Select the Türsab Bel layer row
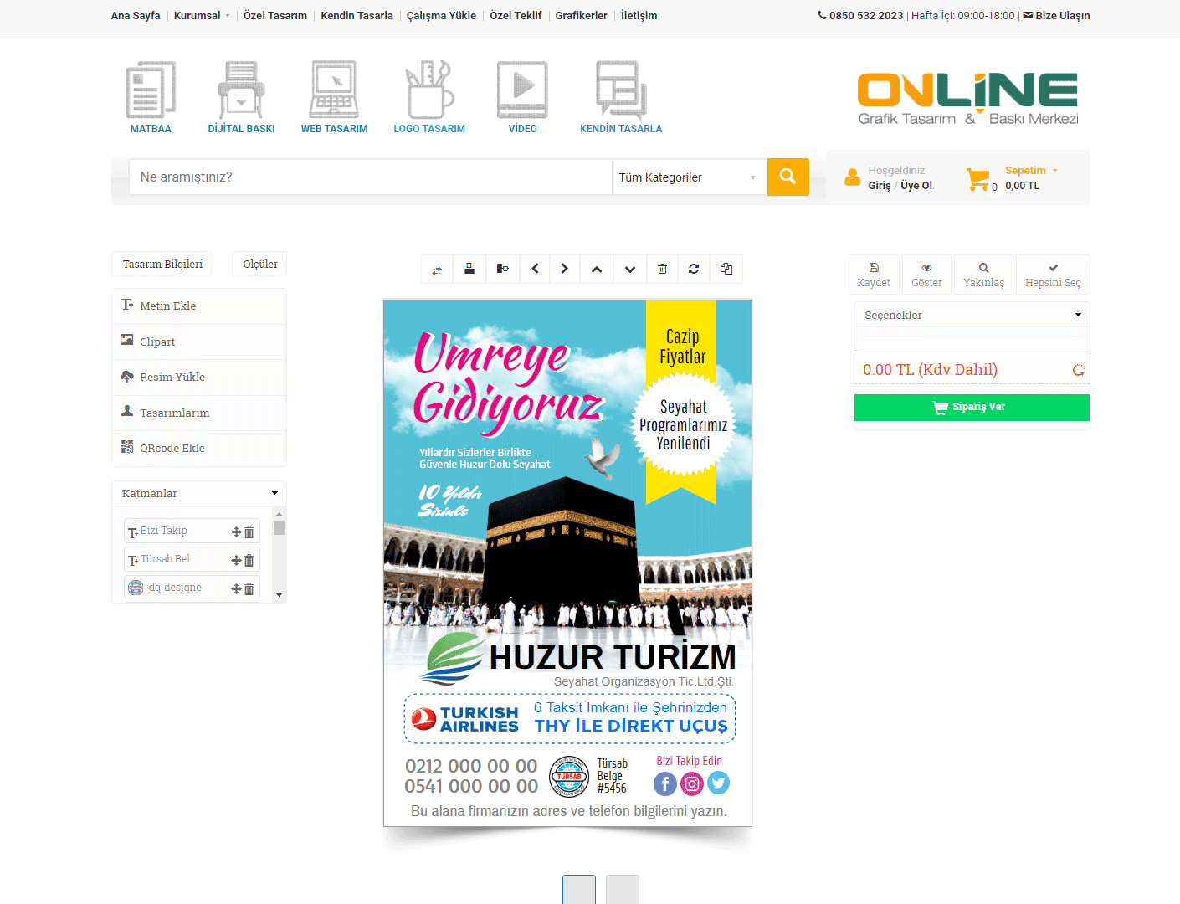This screenshot has height=904, width=1180. (x=192, y=559)
